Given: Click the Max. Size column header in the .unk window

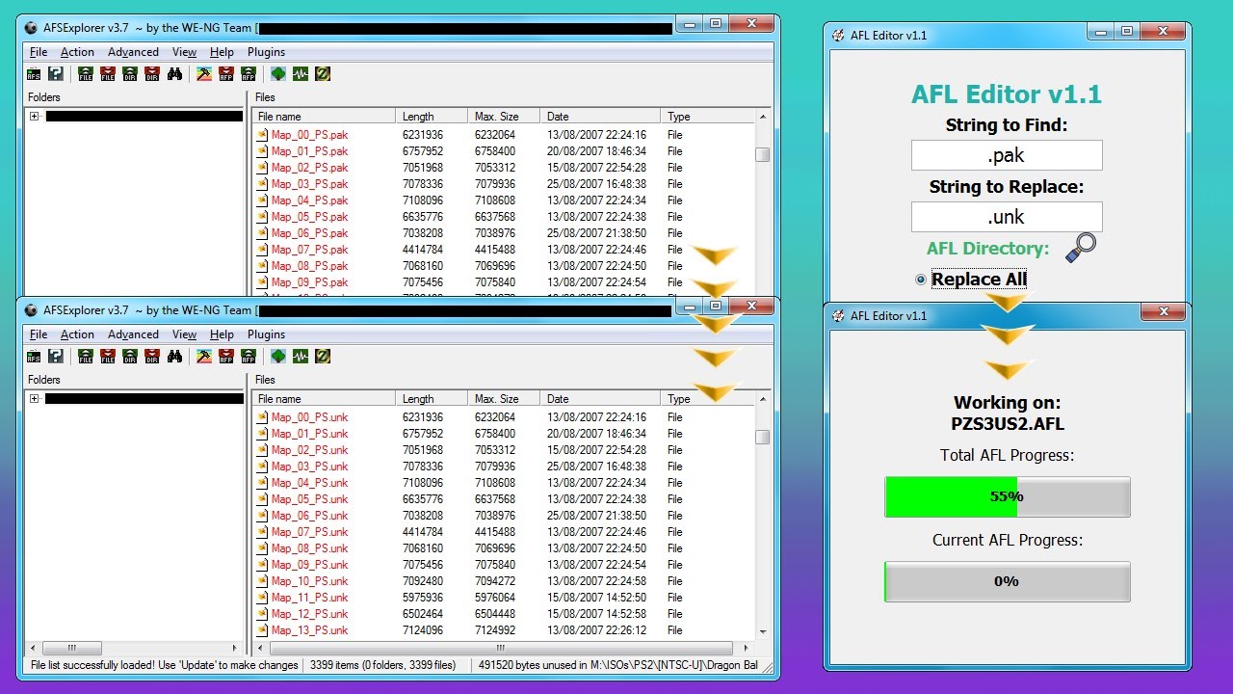Looking at the screenshot, I should coord(504,398).
